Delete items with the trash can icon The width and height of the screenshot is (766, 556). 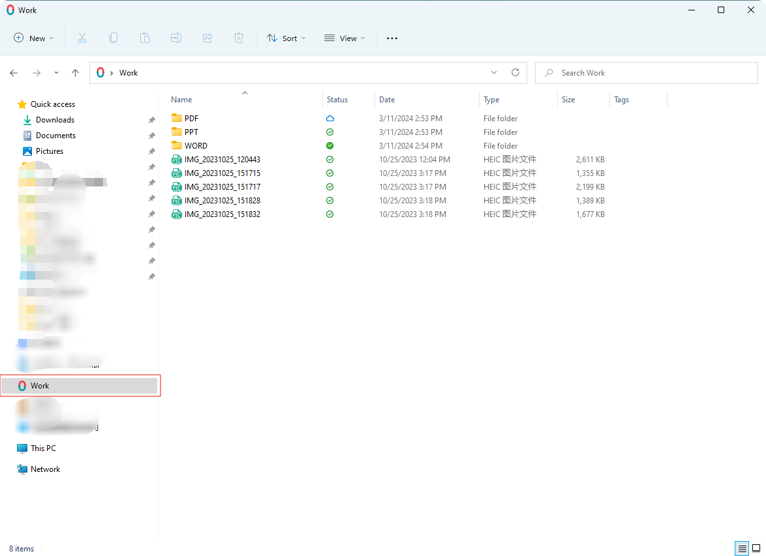(x=239, y=38)
